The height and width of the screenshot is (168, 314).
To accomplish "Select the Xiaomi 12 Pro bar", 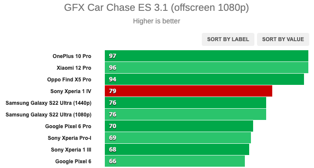I will [207, 68].
